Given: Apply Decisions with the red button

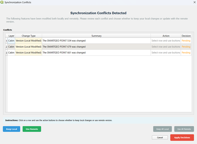Looking at the screenshot, I should coord(182,137).
